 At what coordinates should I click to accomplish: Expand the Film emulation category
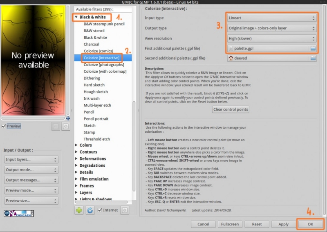(76, 179)
